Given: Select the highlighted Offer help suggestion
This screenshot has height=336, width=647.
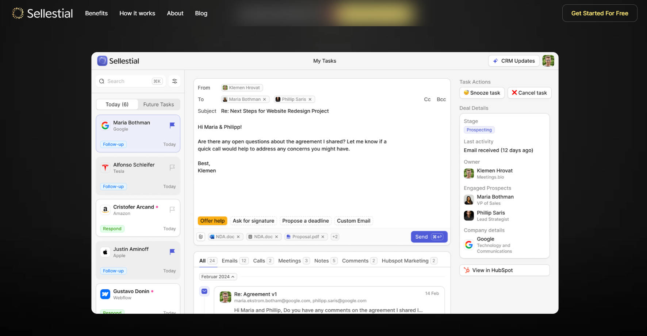Looking at the screenshot, I should pos(213,221).
